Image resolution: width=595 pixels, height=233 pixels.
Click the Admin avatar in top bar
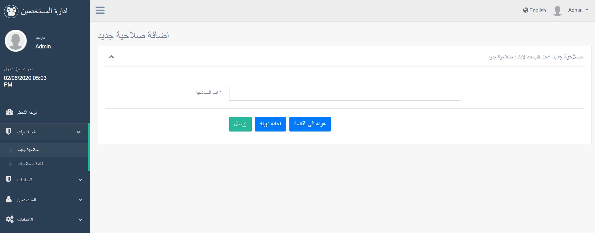(557, 11)
